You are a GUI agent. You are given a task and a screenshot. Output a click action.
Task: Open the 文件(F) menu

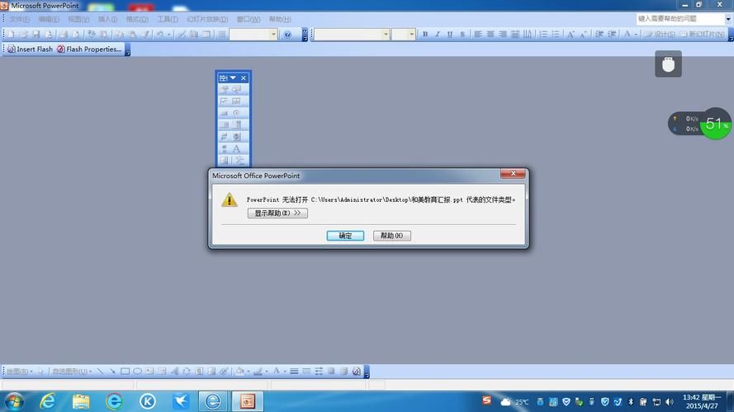click(19, 19)
